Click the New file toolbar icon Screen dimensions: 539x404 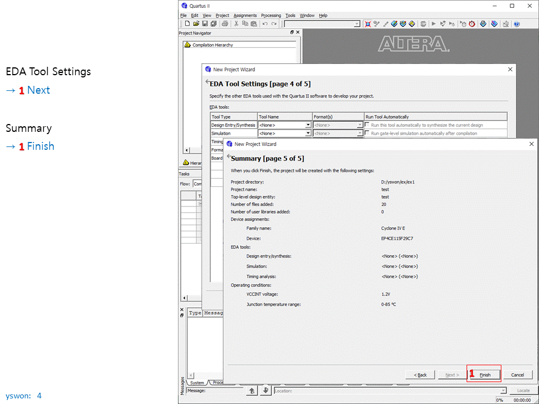[x=188, y=24]
